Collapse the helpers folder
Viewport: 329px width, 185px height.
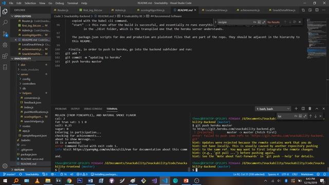[27, 93]
